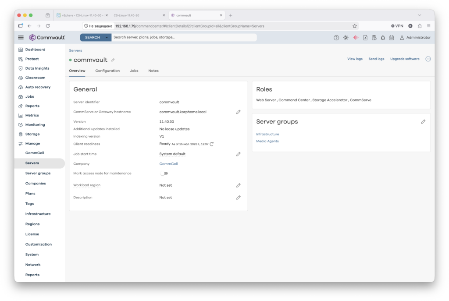Click View logs link
This screenshot has width=449, height=301.
pos(355,59)
